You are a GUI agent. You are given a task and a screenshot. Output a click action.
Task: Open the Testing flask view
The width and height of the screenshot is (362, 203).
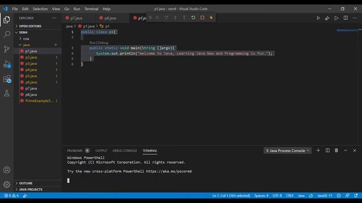point(7,93)
